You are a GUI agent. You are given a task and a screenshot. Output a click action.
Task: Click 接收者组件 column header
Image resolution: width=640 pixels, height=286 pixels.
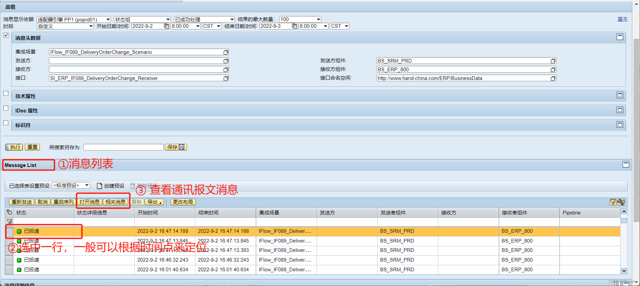[529, 213]
